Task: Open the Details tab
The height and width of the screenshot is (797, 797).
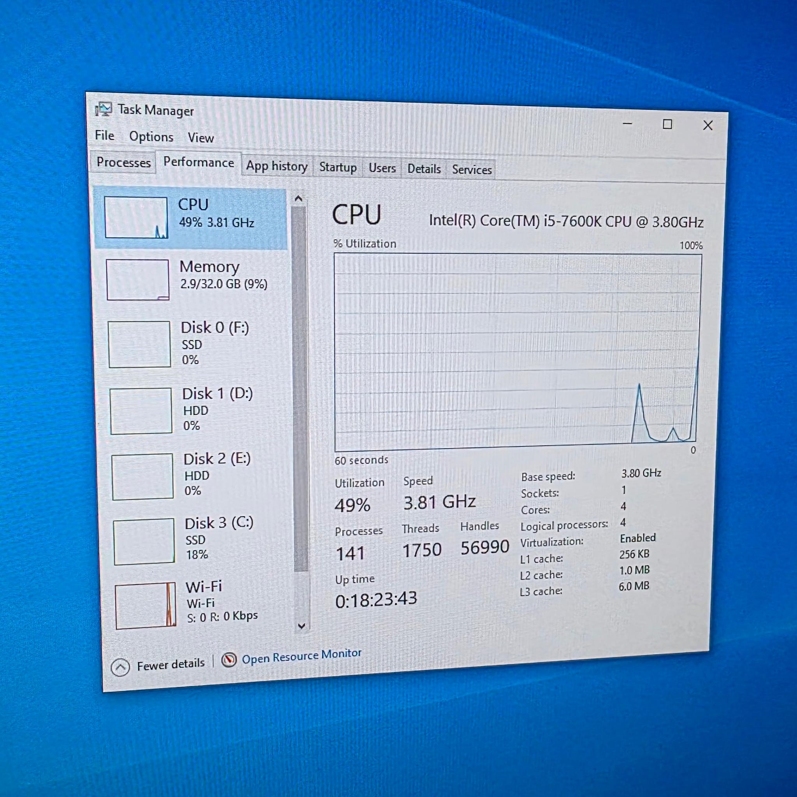Action: pos(424,169)
